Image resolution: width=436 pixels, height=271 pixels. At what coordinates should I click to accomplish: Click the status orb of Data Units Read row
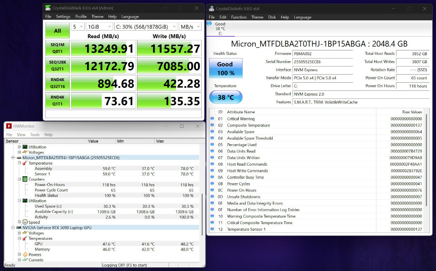[212, 151]
